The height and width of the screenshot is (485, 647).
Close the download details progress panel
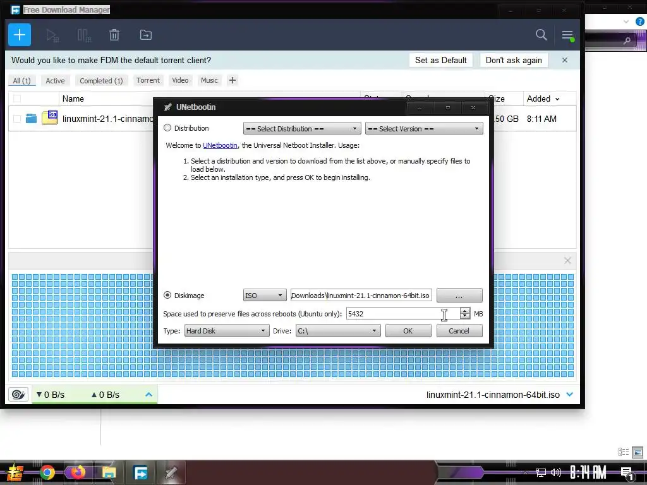pyautogui.click(x=568, y=261)
